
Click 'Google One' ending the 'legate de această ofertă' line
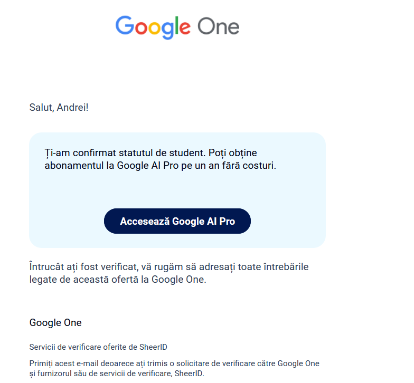point(178,280)
